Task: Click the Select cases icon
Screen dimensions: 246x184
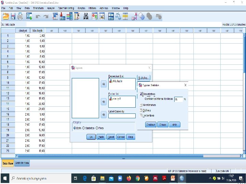Action: (125, 16)
